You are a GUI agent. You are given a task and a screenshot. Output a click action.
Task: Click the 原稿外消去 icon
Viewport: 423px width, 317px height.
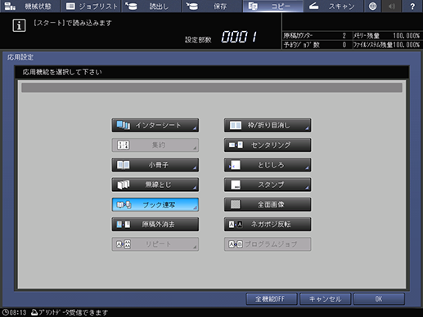point(124,225)
